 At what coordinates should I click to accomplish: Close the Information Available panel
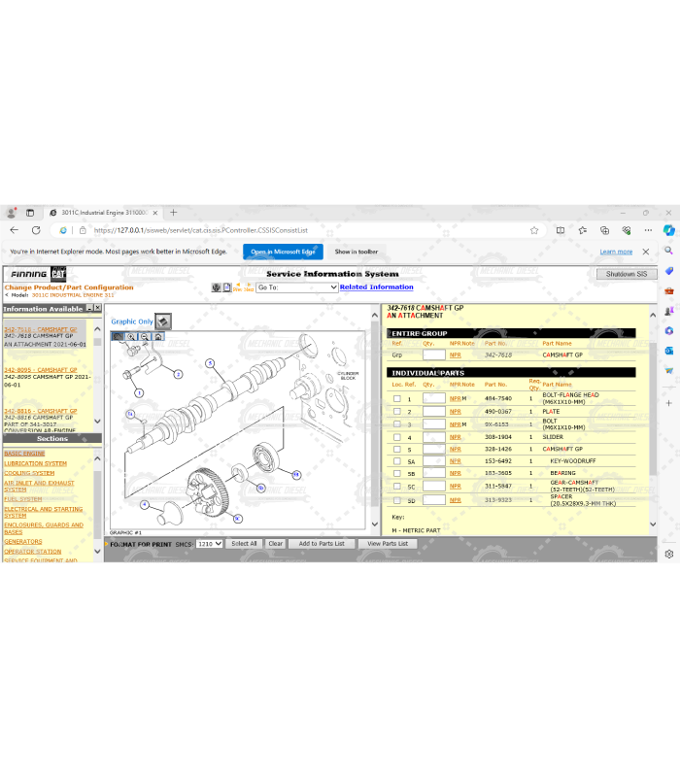tap(97, 309)
